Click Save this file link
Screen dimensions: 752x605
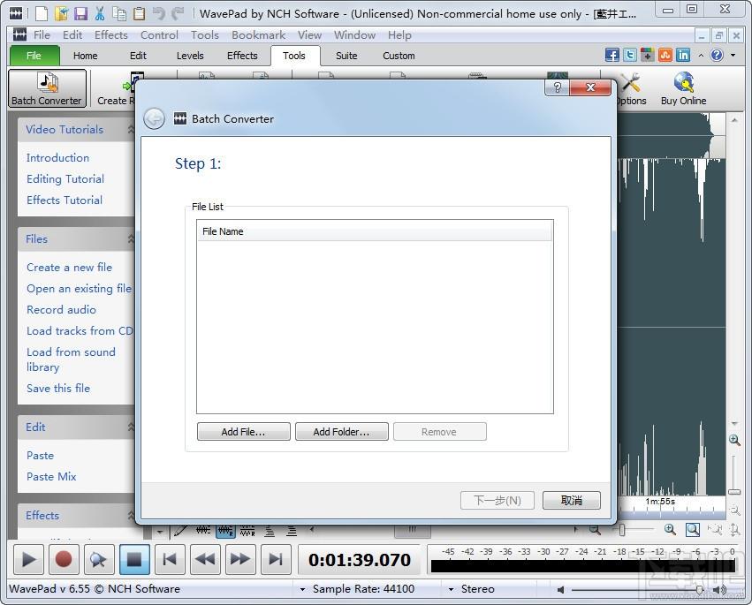(x=58, y=389)
